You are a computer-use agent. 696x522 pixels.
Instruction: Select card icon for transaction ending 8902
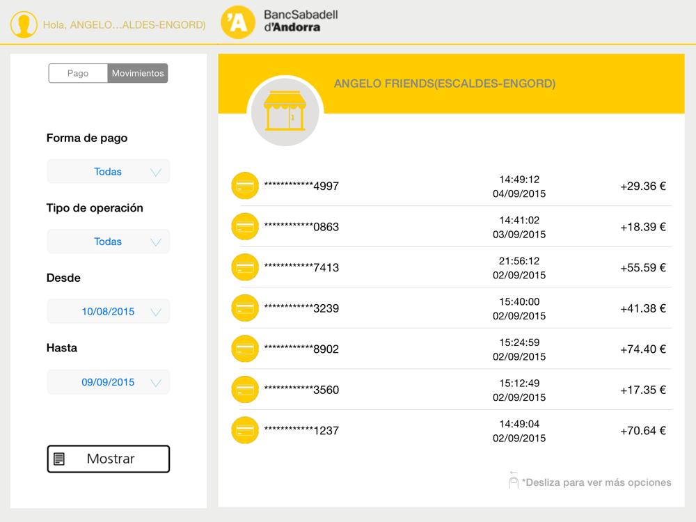(x=245, y=349)
